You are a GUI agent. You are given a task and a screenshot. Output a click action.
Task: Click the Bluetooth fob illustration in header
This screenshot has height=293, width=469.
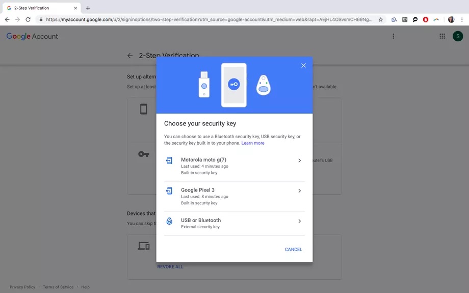pyautogui.click(x=263, y=85)
